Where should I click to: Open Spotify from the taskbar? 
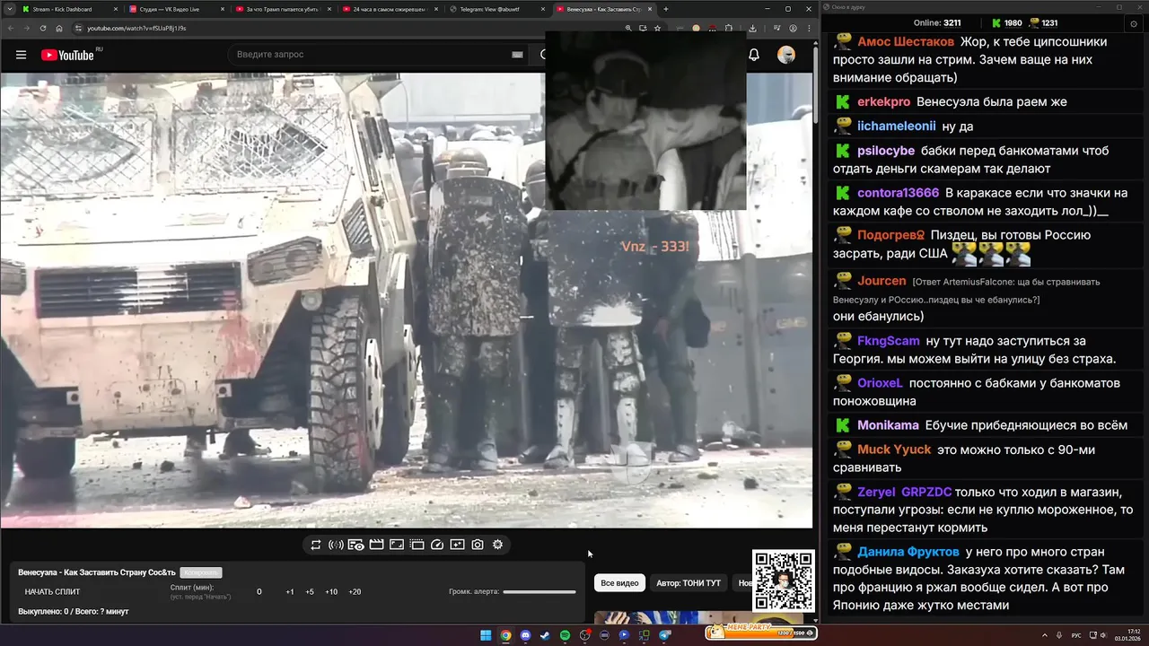565,635
